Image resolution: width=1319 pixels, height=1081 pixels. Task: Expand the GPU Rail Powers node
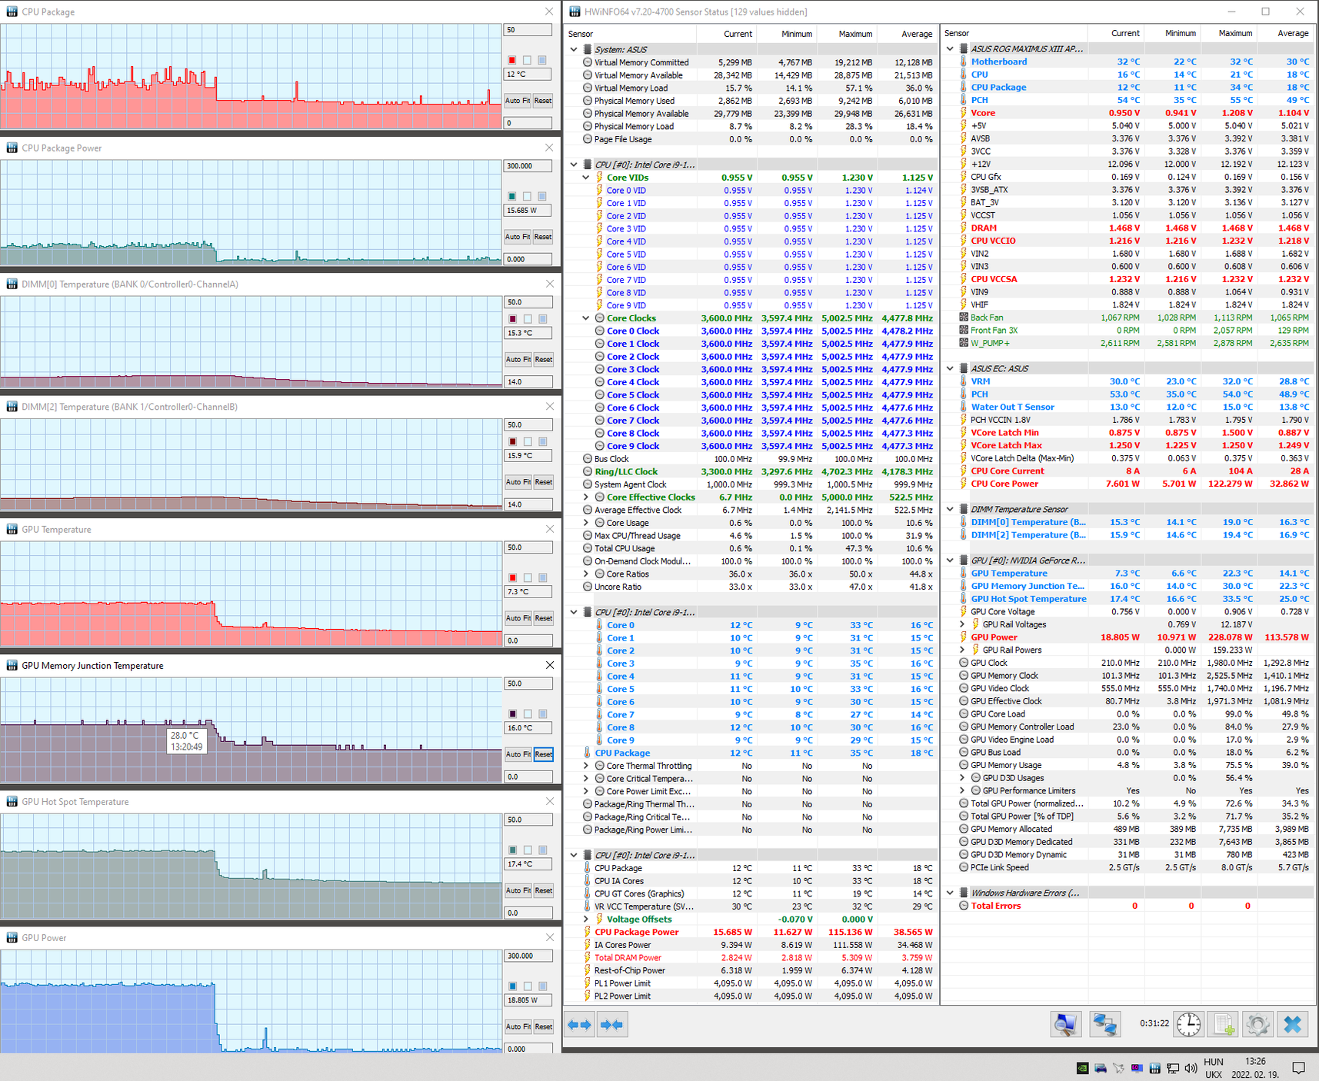[962, 650]
